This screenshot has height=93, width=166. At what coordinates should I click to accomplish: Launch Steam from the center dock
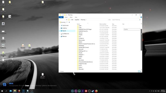click(x=93, y=91)
